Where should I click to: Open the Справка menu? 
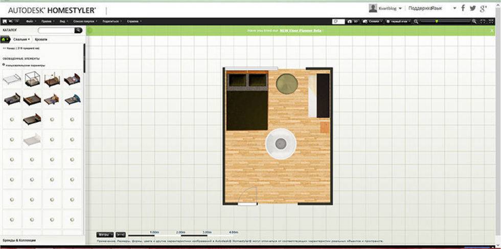[134, 21]
